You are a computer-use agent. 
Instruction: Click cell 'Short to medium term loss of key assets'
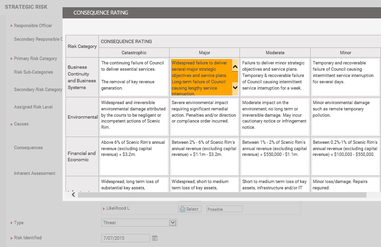(x=275, y=185)
